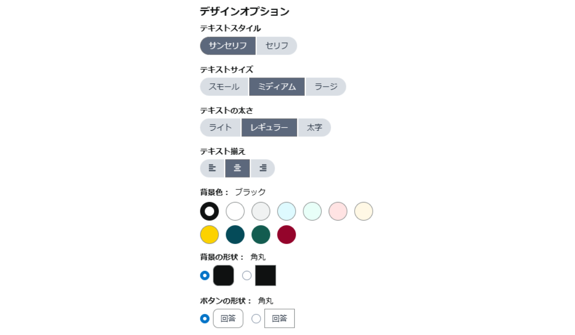Select the center text alignment icon
Screen dimensions: 575x335
point(238,168)
